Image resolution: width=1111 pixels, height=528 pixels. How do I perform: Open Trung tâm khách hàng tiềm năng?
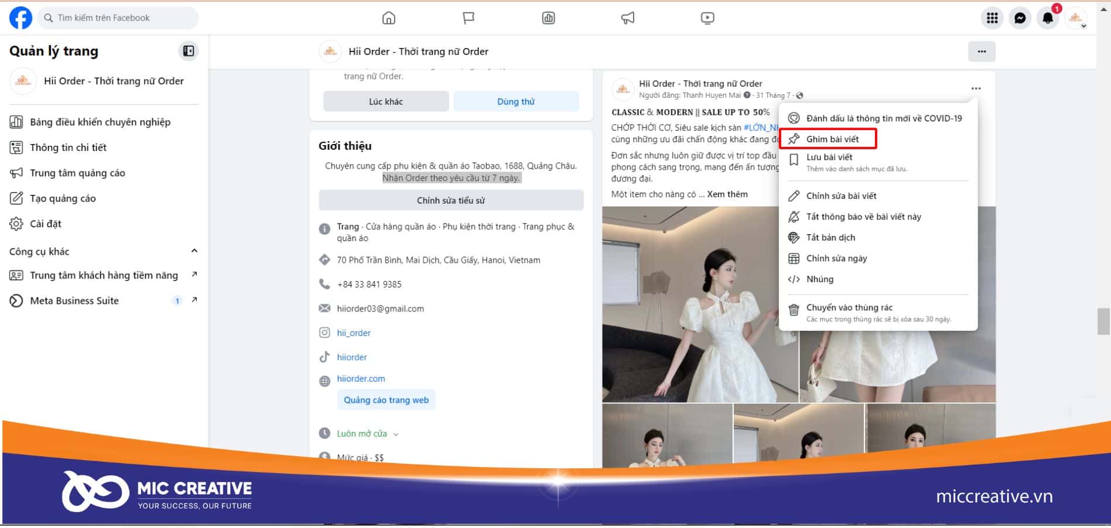pyautogui.click(x=103, y=275)
